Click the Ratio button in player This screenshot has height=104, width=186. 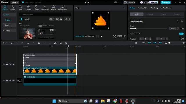coord(120,36)
